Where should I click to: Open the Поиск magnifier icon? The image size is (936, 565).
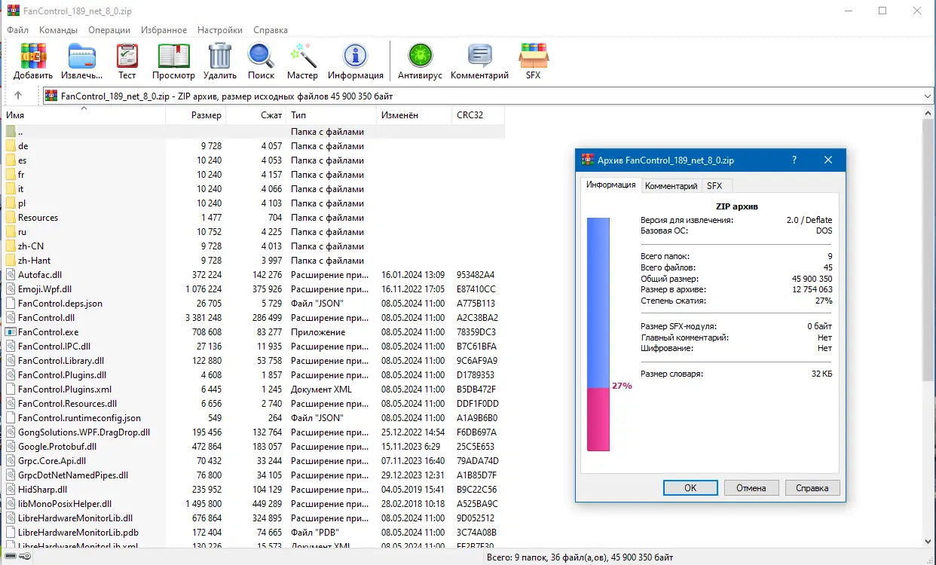pyautogui.click(x=261, y=56)
